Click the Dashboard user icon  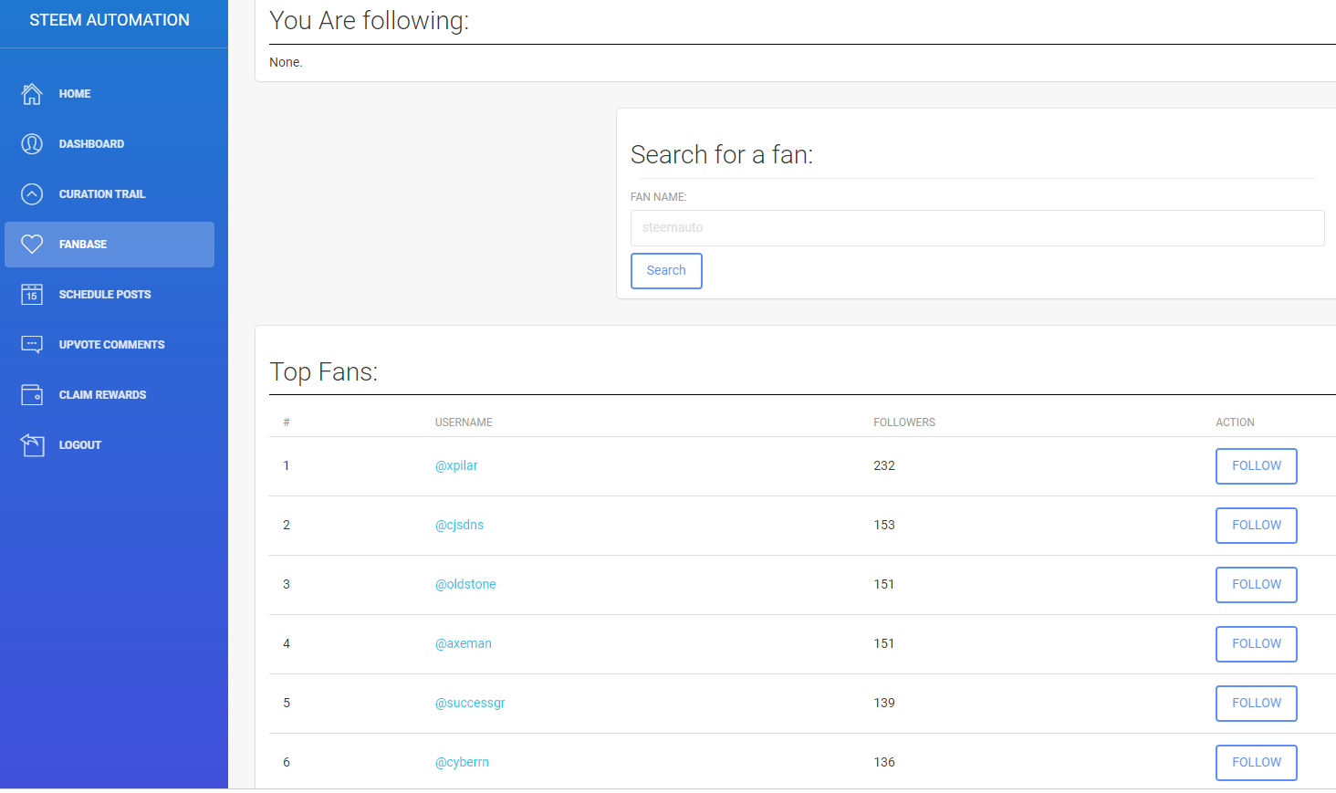[x=32, y=144]
